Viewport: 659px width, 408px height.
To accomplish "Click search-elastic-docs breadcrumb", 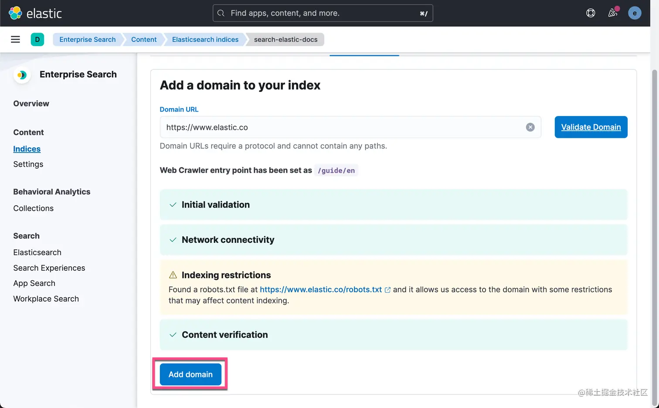I will click(286, 39).
